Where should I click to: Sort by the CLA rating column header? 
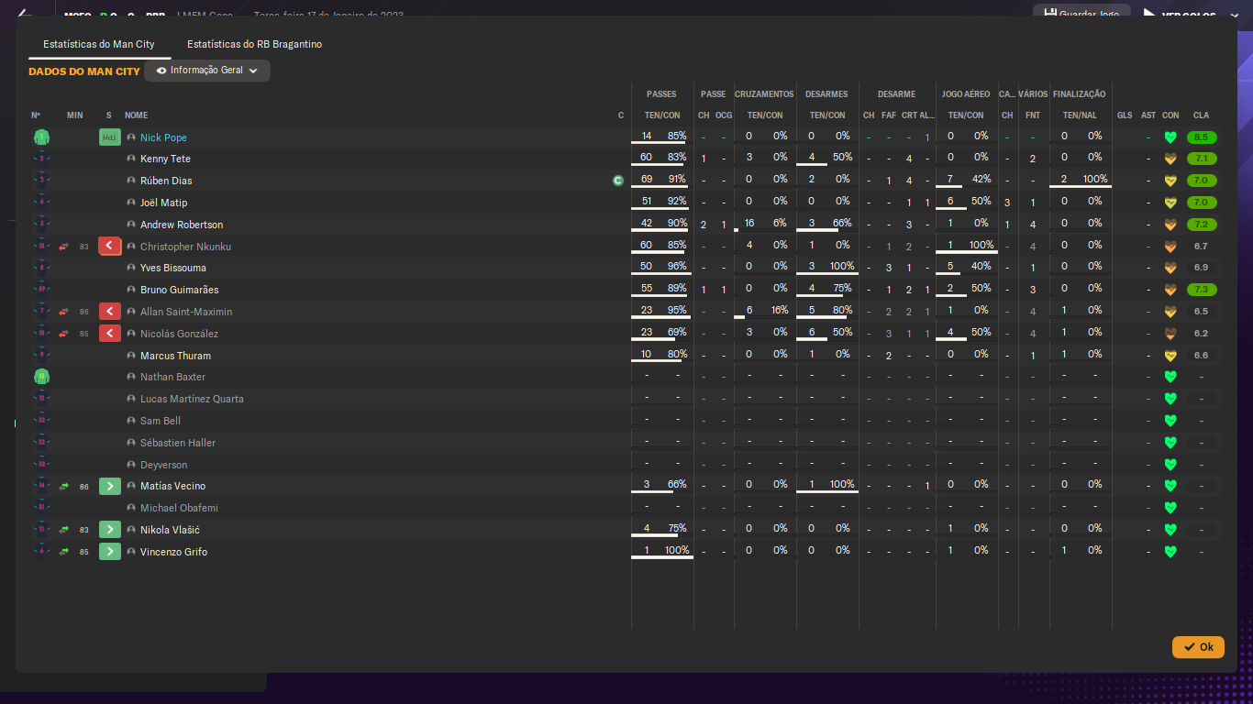coord(1201,115)
